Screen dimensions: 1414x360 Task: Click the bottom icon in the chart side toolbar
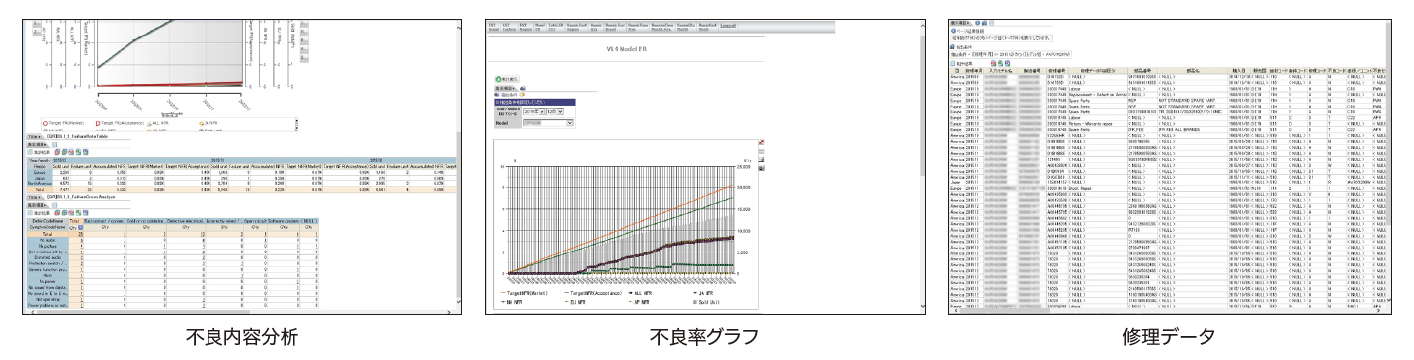coord(762,168)
